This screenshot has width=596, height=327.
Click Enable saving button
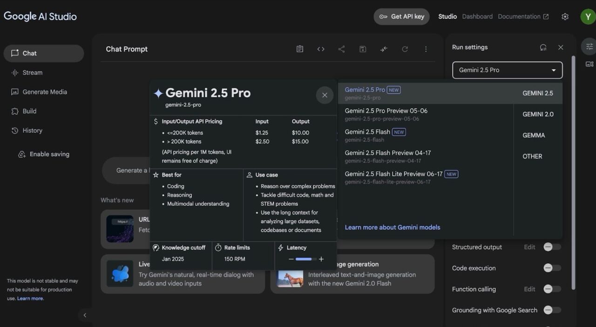tap(44, 154)
